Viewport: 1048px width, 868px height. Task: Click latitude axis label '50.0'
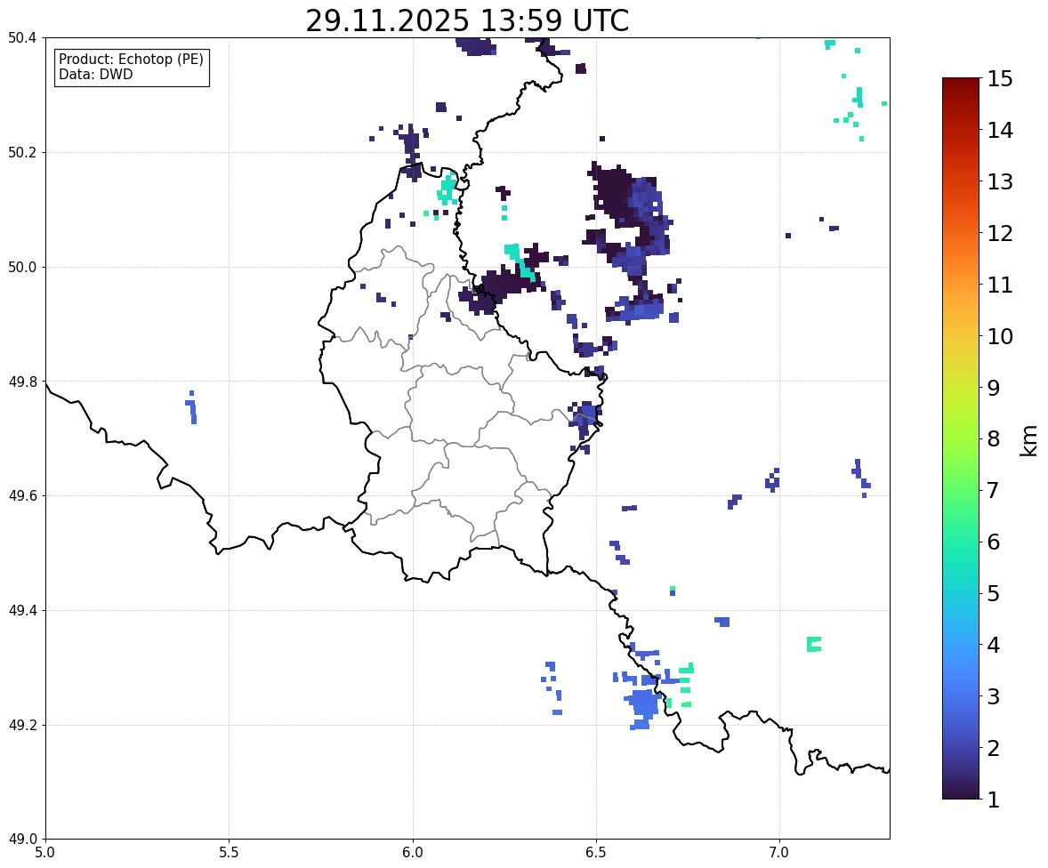point(22,268)
